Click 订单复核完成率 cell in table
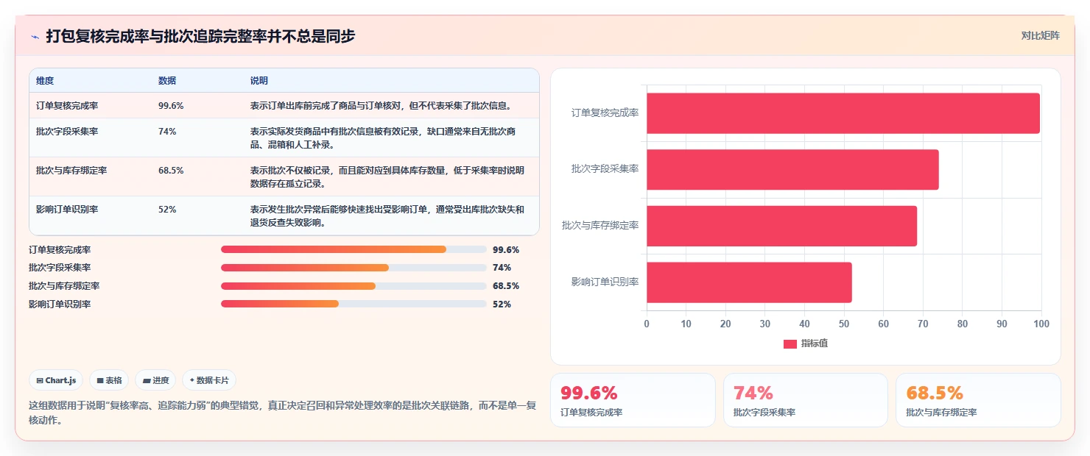 [x=67, y=106]
